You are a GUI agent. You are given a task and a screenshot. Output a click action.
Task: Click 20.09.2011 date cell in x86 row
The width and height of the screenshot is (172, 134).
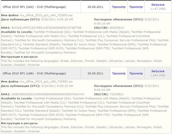point(96,73)
